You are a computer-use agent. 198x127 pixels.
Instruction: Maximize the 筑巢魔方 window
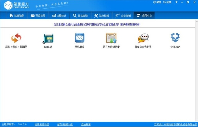click(188, 2)
